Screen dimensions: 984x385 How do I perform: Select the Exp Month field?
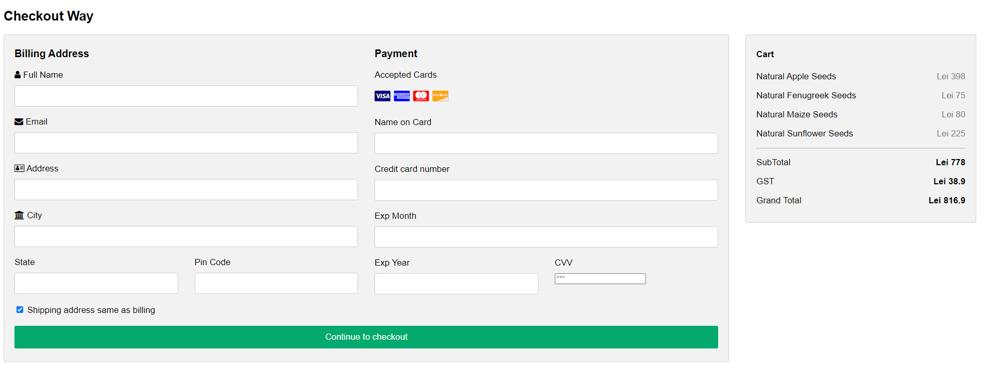pos(546,237)
